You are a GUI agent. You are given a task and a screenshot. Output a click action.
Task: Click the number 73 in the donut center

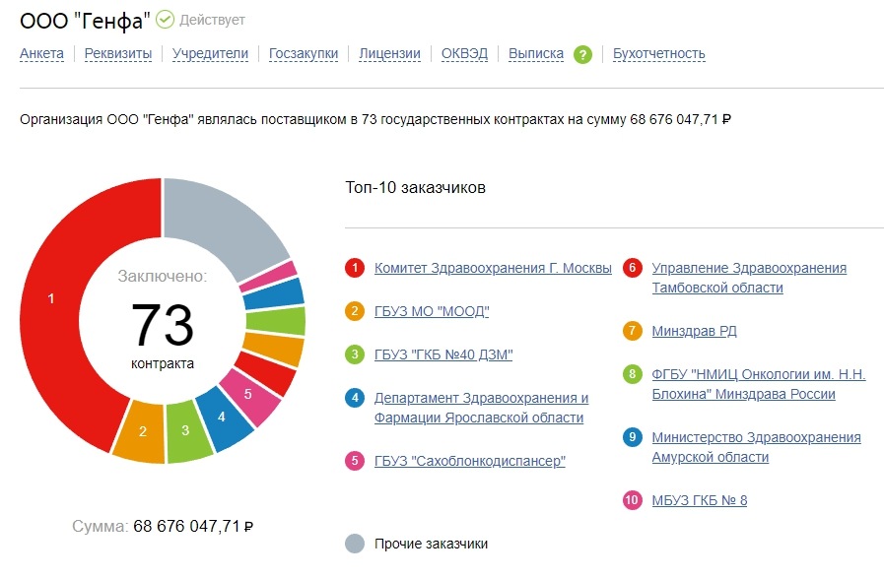(x=163, y=324)
